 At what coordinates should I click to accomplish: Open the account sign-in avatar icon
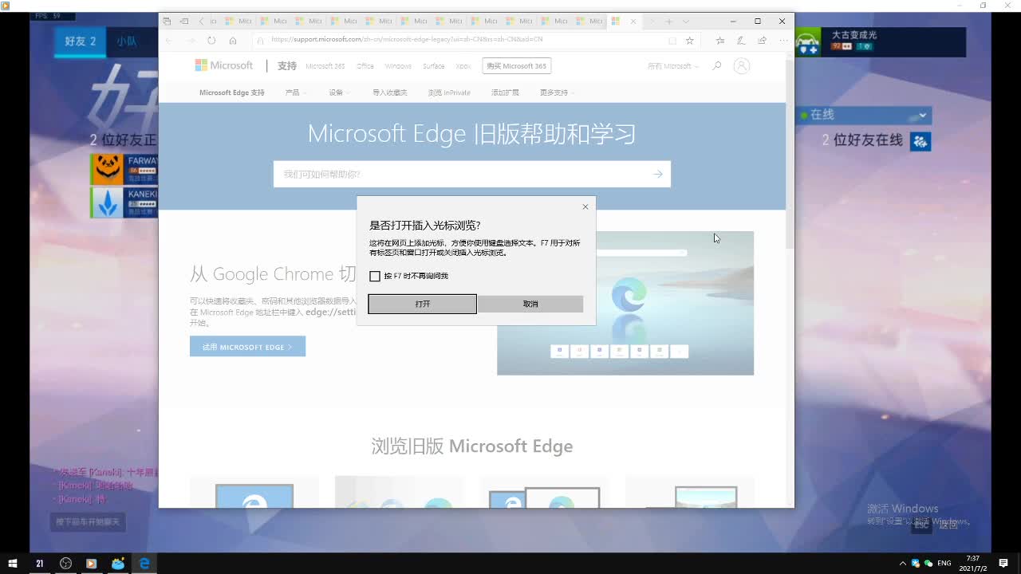pos(742,66)
